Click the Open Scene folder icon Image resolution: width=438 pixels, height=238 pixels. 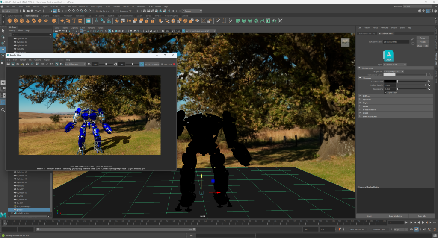tap(28, 11)
